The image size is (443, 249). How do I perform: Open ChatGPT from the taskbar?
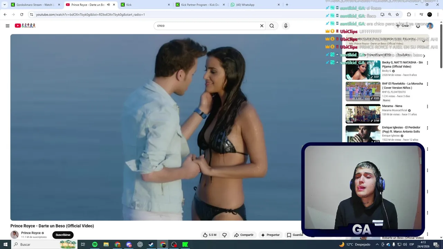(x=140, y=245)
